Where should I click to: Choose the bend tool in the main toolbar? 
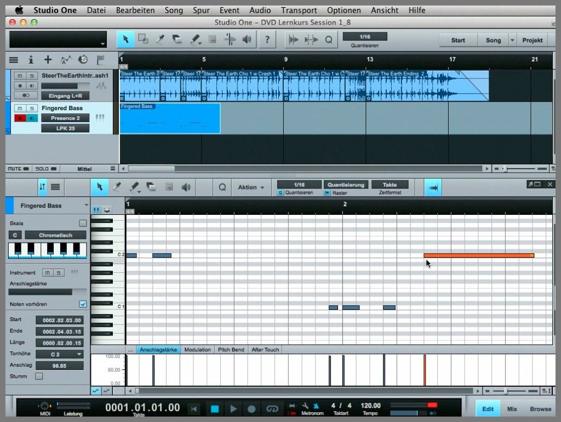click(x=230, y=39)
